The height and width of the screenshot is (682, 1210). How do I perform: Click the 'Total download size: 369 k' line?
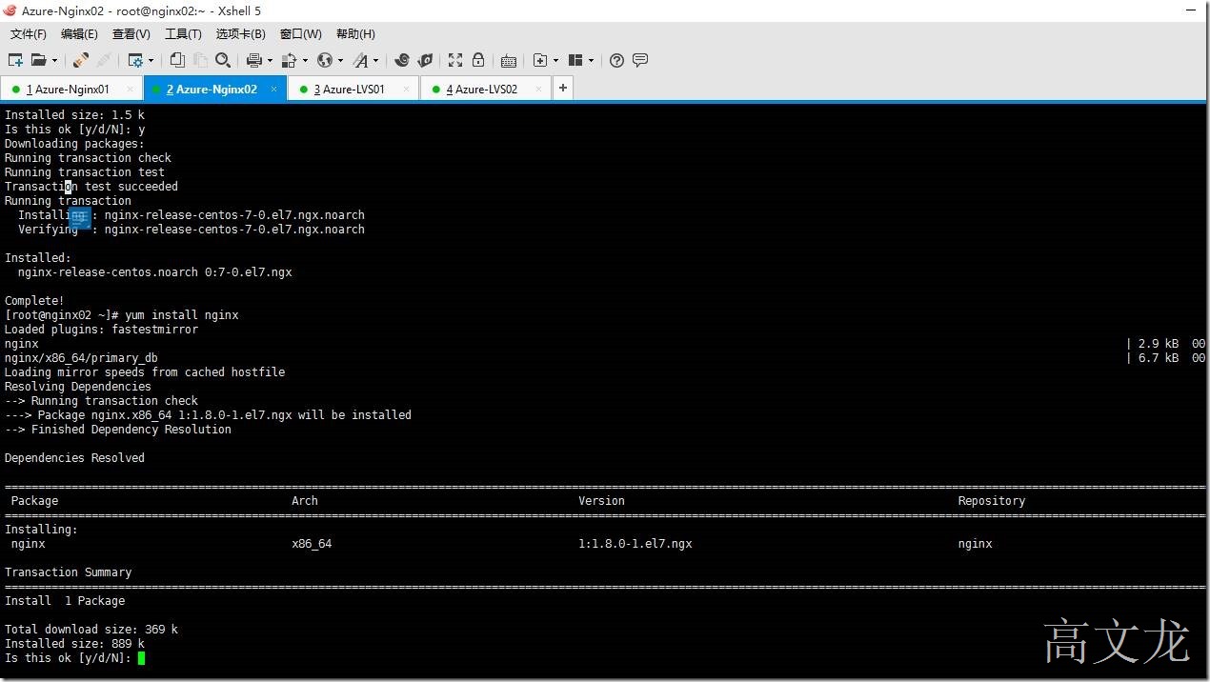tap(91, 630)
